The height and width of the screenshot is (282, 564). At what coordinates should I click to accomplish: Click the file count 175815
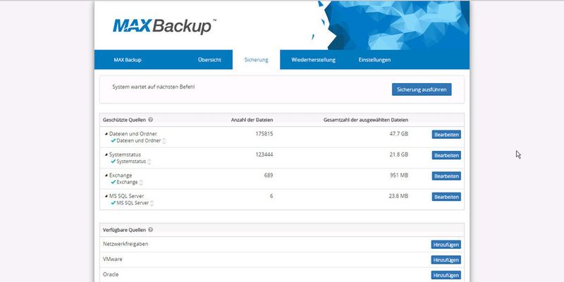point(264,134)
